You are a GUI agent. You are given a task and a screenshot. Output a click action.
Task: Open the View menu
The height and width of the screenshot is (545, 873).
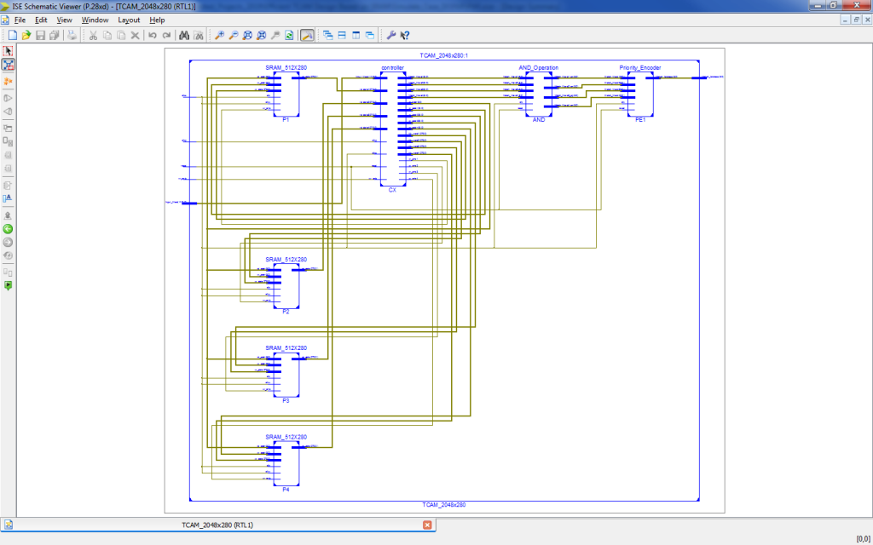coord(64,20)
